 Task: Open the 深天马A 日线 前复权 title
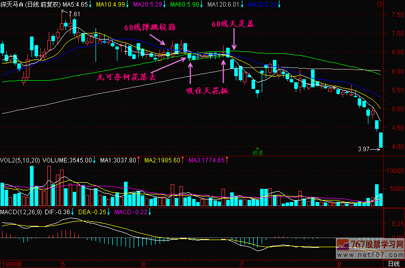click(x=30, y=4)
